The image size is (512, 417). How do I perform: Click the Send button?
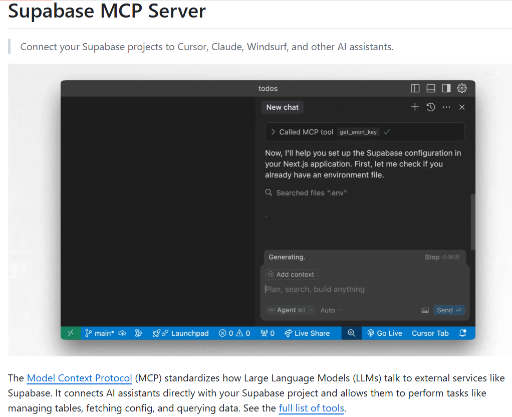449,310
